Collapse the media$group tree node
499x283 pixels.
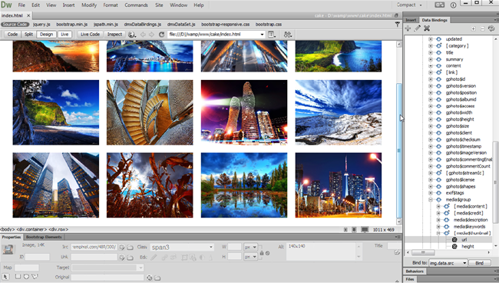430,199
